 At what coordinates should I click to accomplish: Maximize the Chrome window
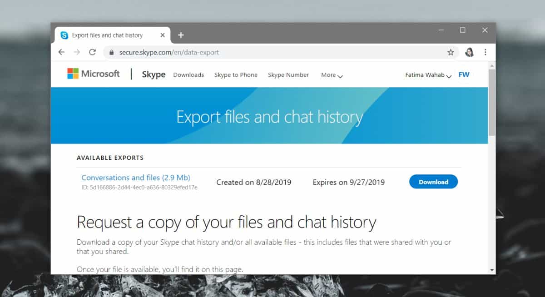(x=462, y=30)
